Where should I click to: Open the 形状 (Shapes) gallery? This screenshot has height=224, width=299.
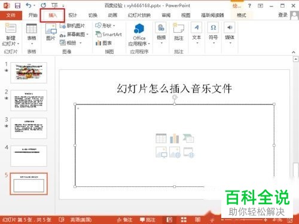click(105, 26)
